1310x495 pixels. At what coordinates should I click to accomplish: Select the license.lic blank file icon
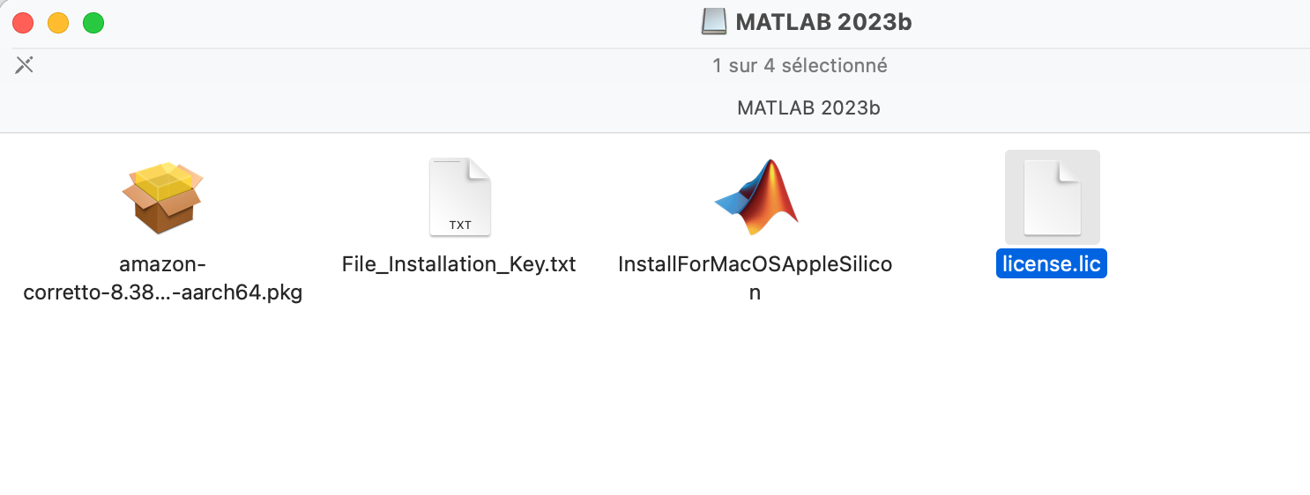coord(1052,197)
